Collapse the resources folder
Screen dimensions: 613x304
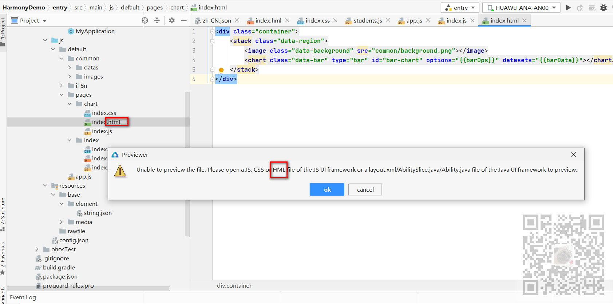tap(45, 186)
